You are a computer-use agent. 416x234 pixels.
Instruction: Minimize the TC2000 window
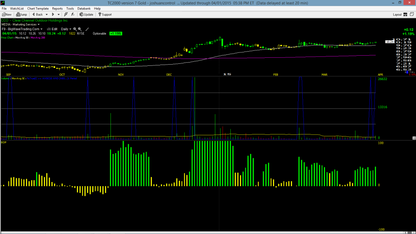coord(393,3)
